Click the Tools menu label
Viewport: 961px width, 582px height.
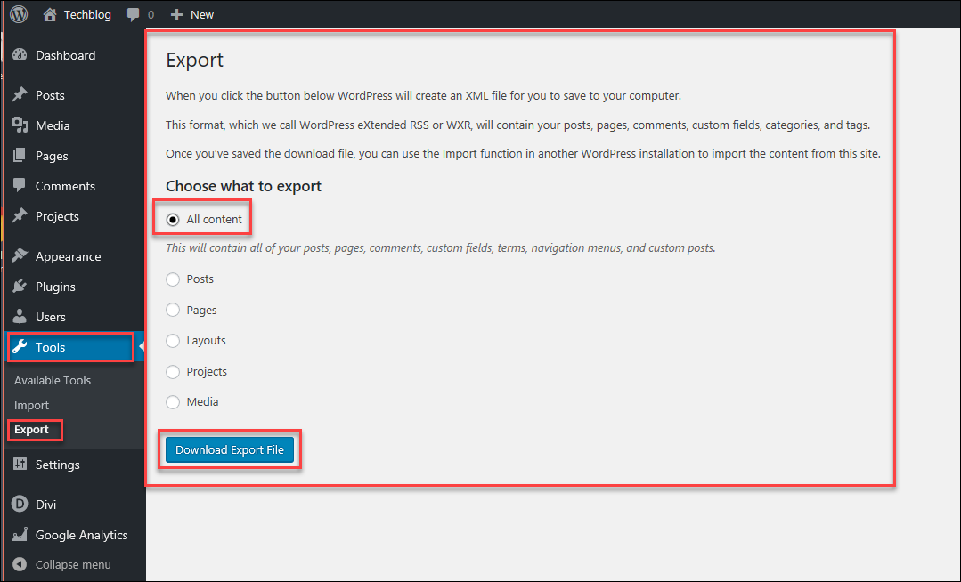click(50, 347)
